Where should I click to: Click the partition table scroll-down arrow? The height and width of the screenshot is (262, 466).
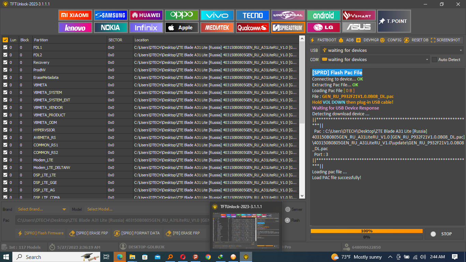302,196
